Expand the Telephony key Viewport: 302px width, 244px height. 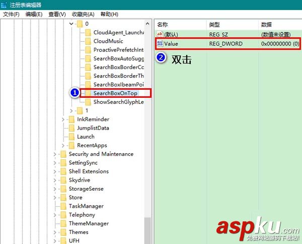pyautogui.click(x=55, y=215)
